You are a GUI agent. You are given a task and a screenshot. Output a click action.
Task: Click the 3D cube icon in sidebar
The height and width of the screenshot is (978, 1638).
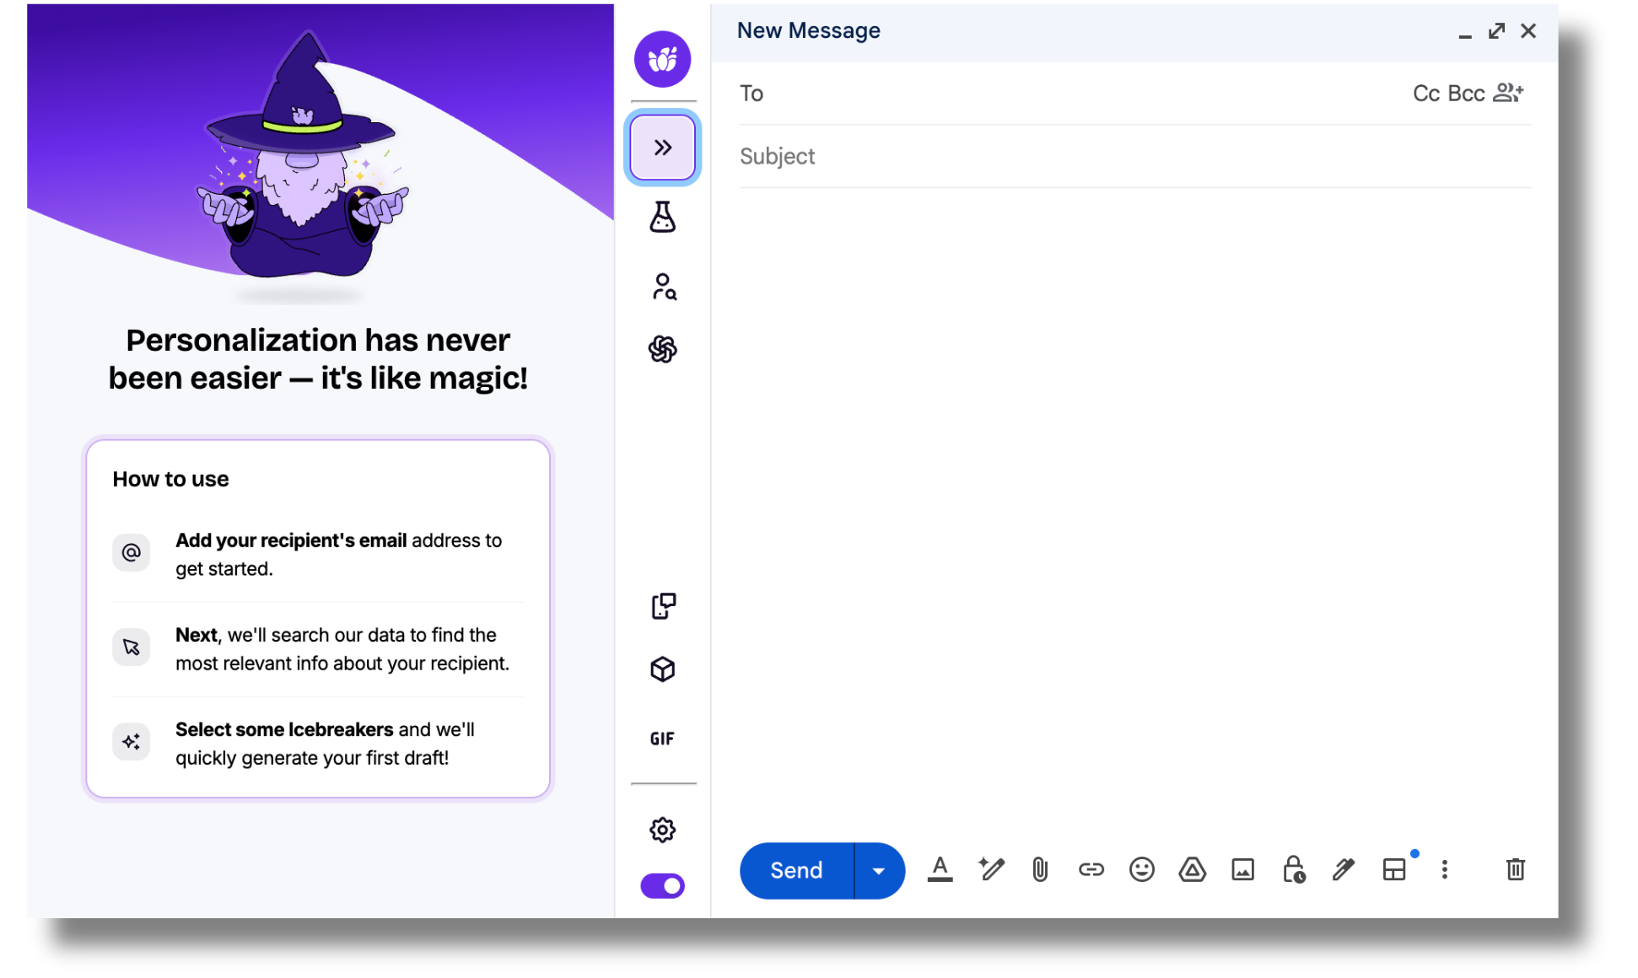662,669
